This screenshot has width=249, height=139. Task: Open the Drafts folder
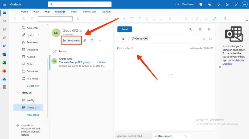pos(30,35)
